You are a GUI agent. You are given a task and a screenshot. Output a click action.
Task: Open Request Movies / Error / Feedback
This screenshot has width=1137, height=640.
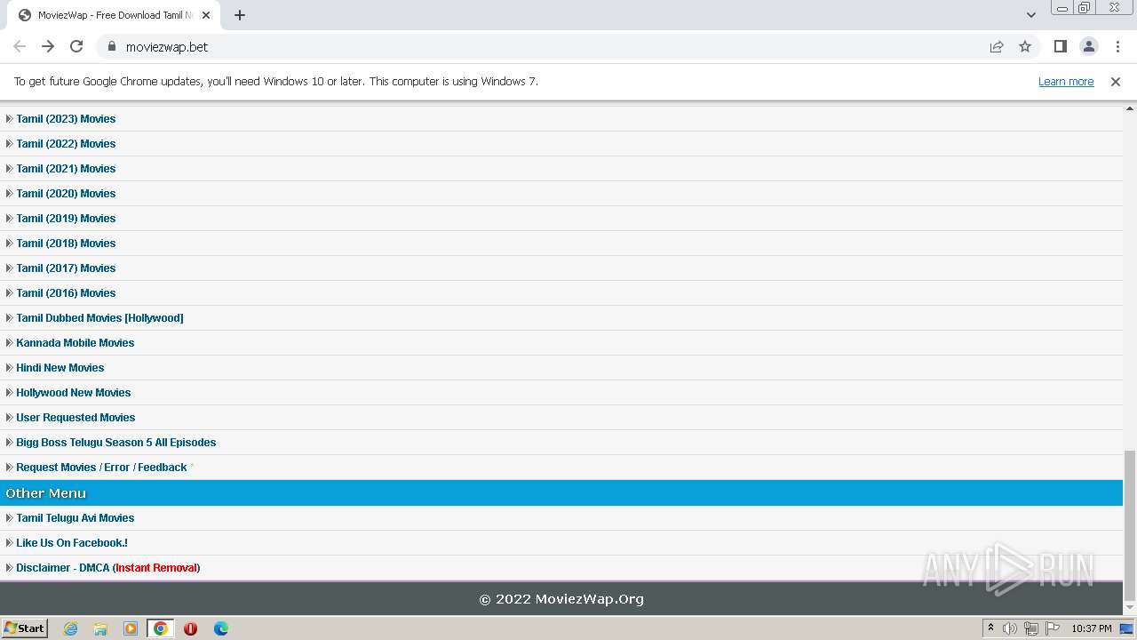point(101,467)
